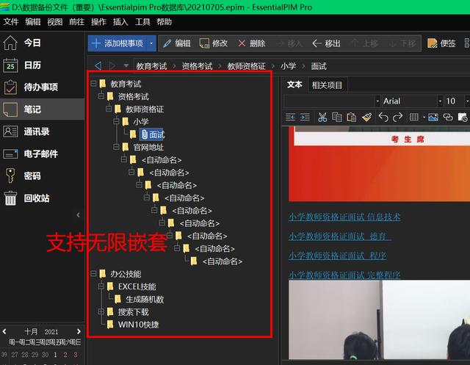Click the Format painter brush icon

click(366, 118)
